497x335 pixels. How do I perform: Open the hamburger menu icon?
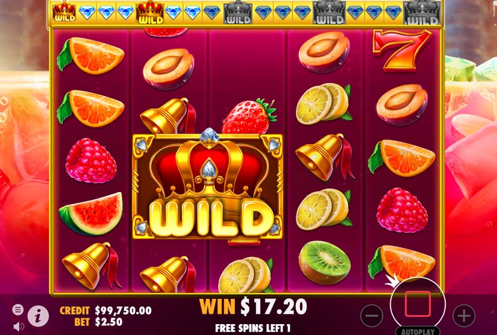(17, 309)
